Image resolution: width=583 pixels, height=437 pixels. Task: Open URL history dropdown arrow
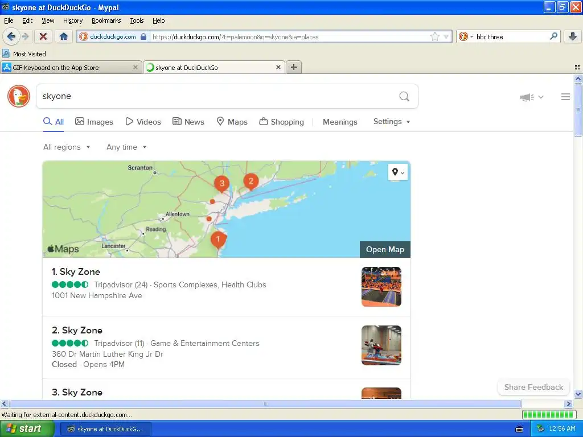pos(446,36)
